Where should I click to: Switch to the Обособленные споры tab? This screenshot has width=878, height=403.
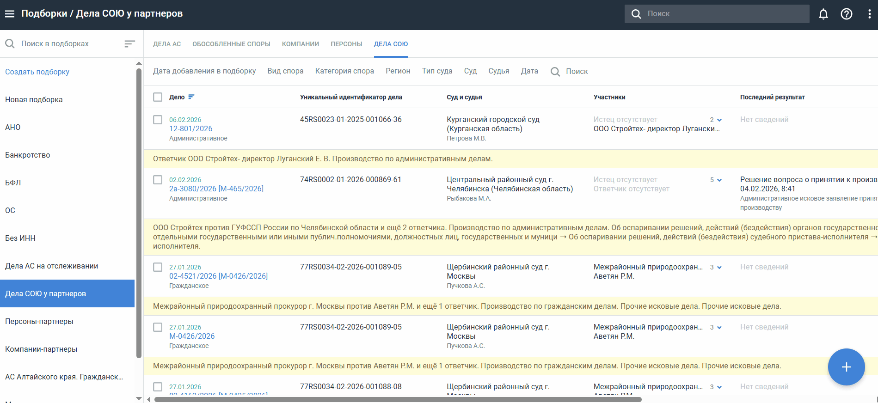pos(231,44)
